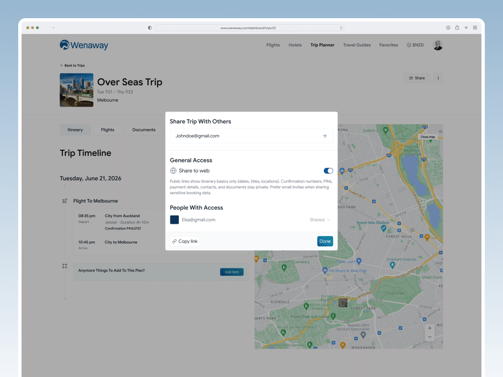Close the map panel
503x377 pixels.
pyautogui.click(x=428, y=137)
